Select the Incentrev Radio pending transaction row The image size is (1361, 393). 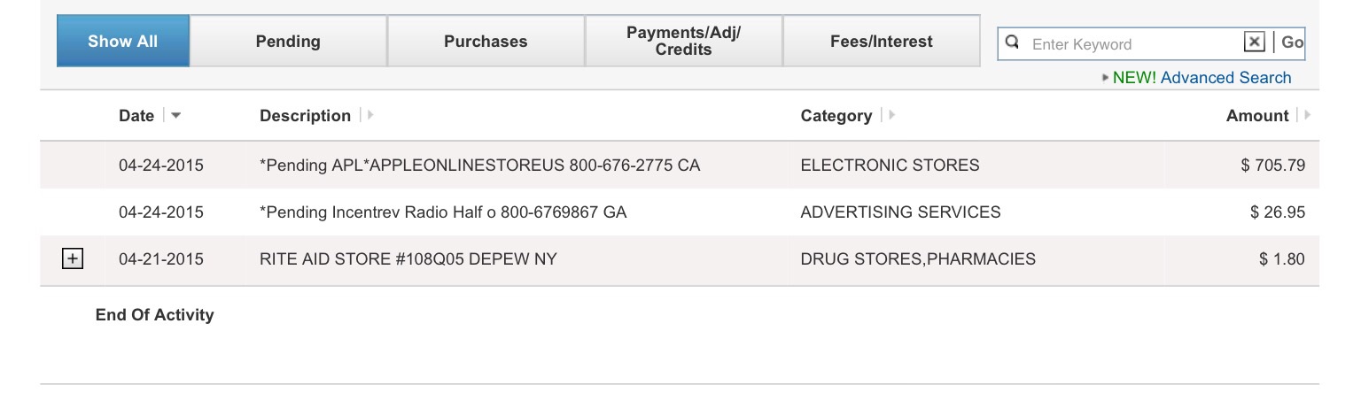[680, 212]
